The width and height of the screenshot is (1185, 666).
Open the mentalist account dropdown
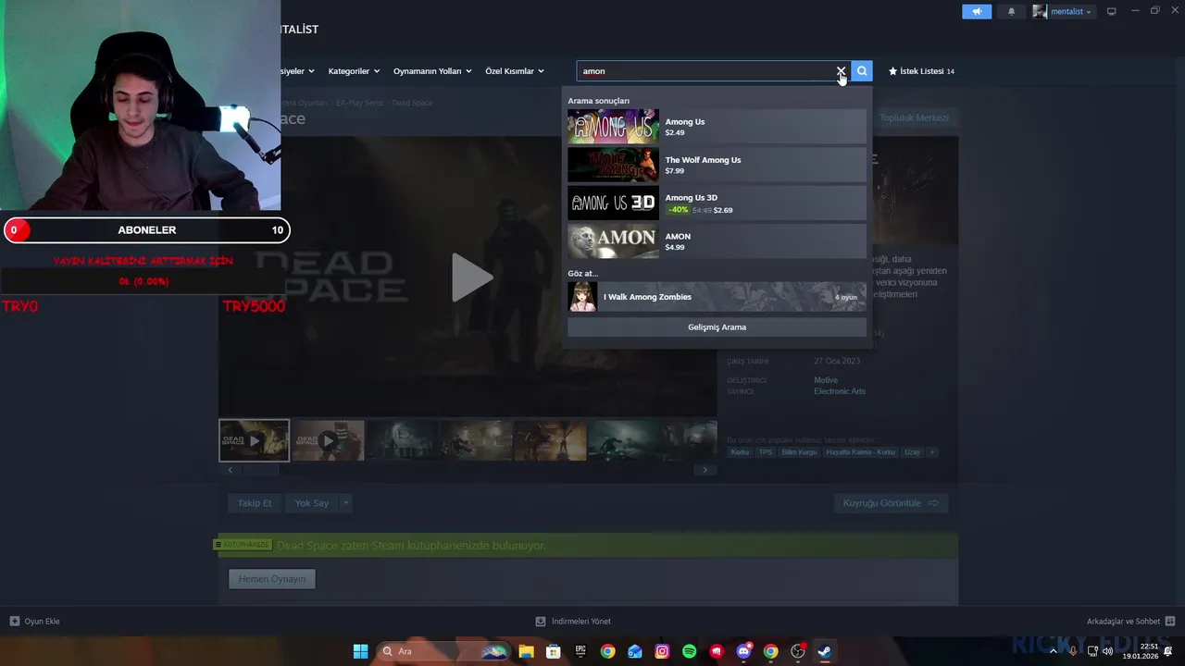click(1063, 12)
